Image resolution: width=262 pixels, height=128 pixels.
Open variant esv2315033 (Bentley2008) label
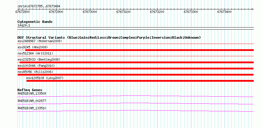39,59
